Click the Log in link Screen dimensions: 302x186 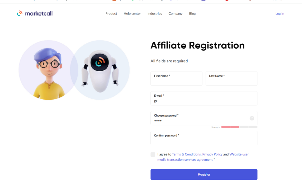[x=280, y=13]
